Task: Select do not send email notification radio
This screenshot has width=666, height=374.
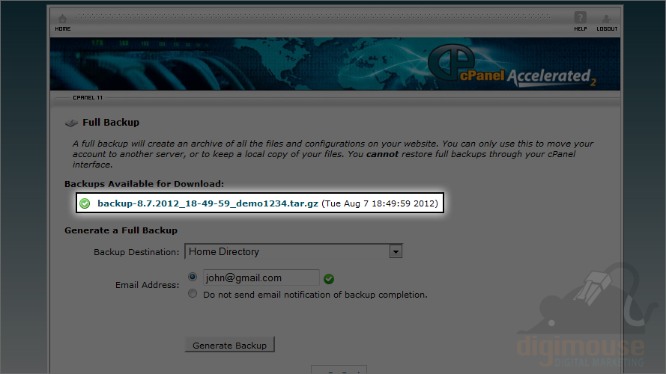Action: 193,293
